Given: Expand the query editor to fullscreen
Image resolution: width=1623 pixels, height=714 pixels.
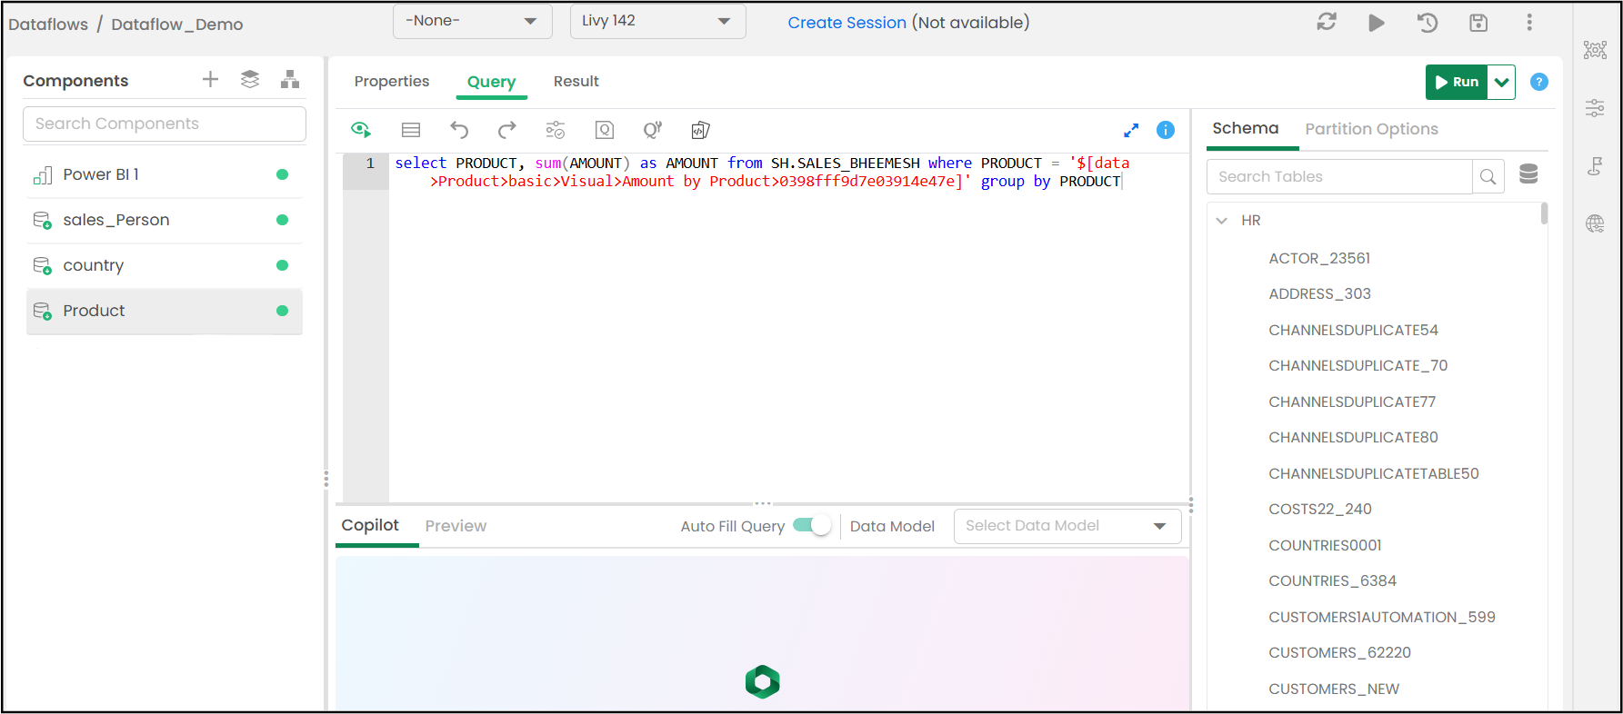Looking at the screenshot, I should [1131, 130].
